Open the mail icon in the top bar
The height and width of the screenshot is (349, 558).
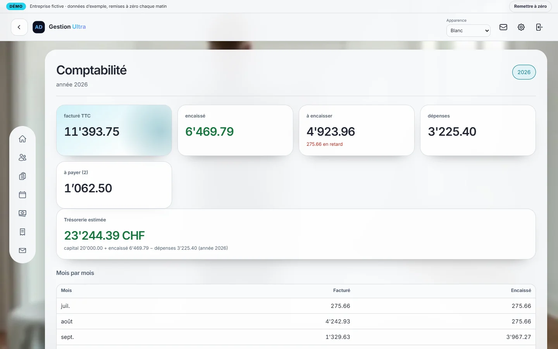click(503, 27)
